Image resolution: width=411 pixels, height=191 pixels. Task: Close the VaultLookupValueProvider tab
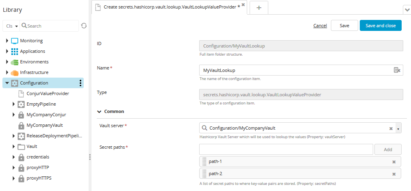243,5
